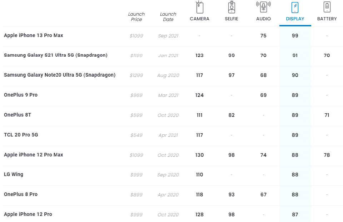This screenshot has height=222, width=343.
Task: Open the LG Wing device link
Action: [x=14, y=175]
